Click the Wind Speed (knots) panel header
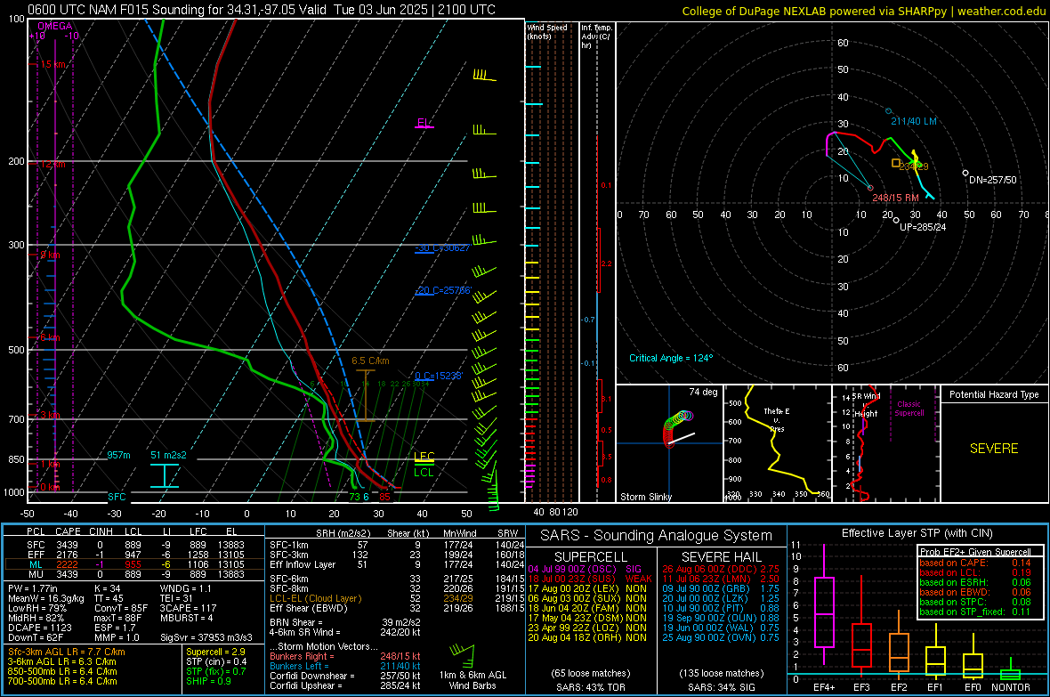Screen dimensions: 1050x697 (x=547, y=31)
